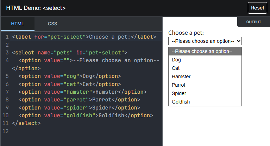The height and width of the screenshot is (146, 270).
Task: Select the Spider list option
Action: [179, 93]
